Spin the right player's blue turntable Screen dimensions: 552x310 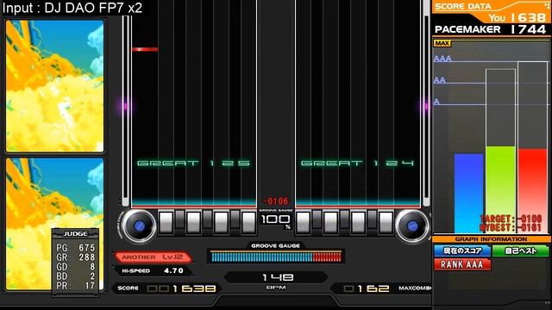pos(412,226)
